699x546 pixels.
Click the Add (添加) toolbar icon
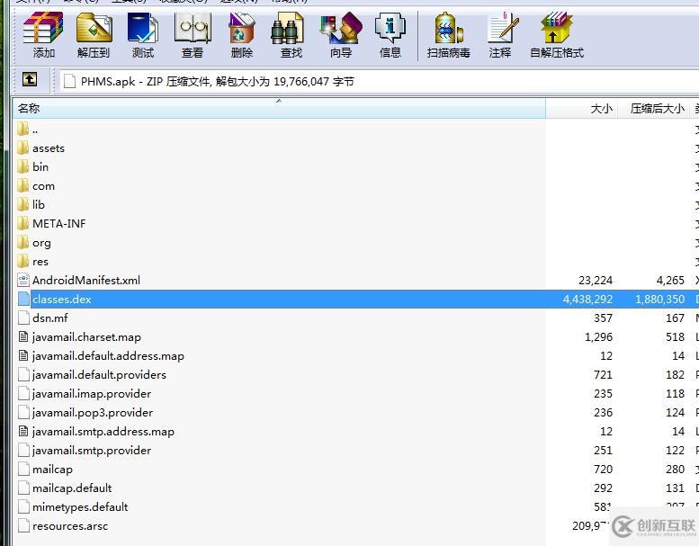coord(43,34)
